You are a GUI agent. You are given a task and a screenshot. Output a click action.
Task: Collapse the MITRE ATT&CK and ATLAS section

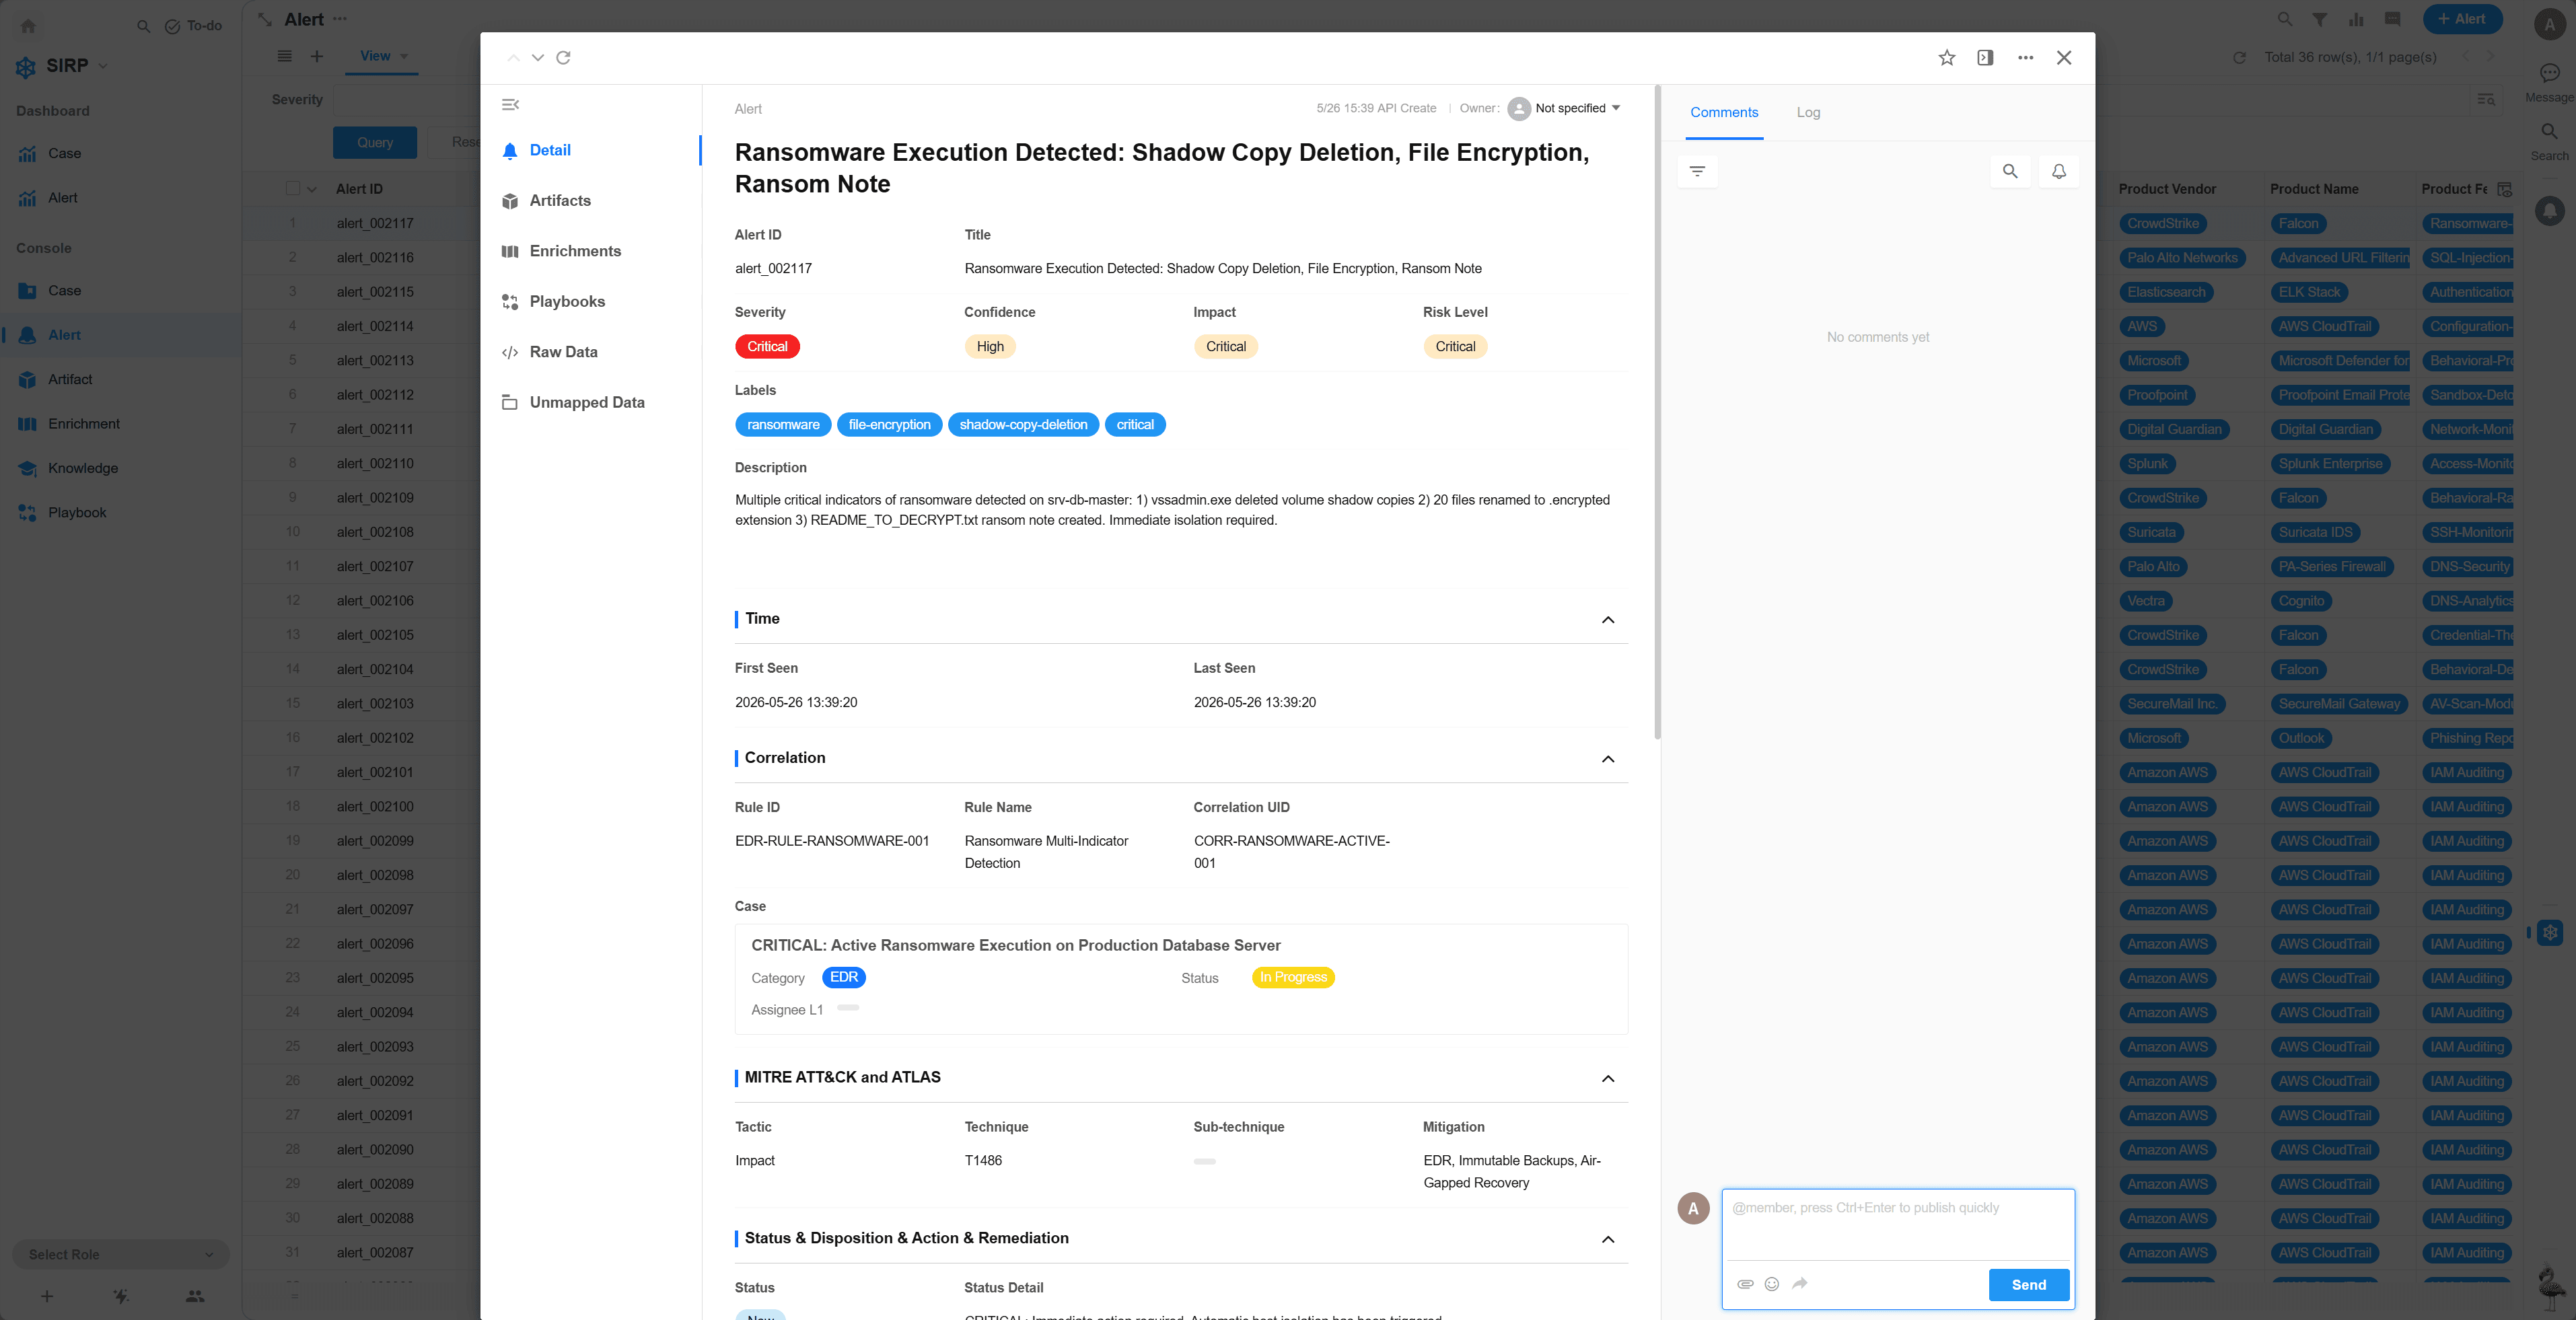click(1608, 1079)
